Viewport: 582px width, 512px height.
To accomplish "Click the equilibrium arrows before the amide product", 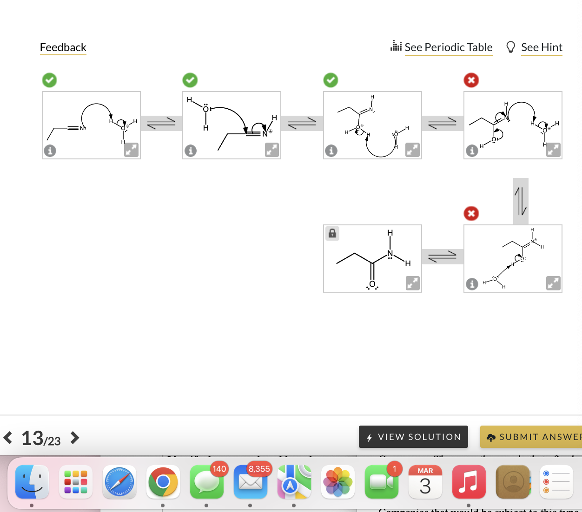I will click(x=442, y=256).
